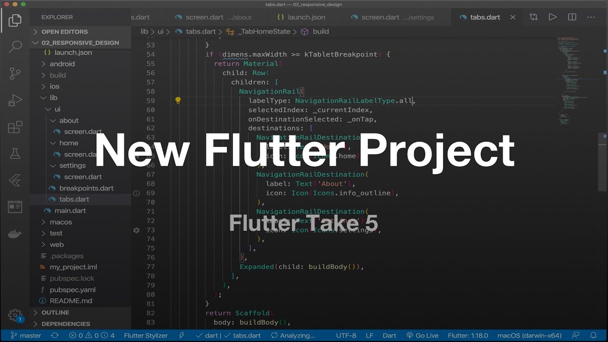
Task: Change the UTF-8 file encoding
Action: coord(346,335)
